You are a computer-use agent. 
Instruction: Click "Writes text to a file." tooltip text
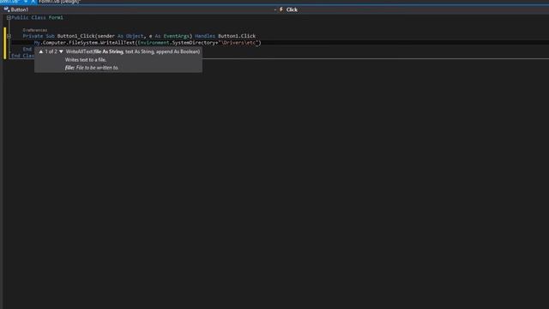pos(86,60)
